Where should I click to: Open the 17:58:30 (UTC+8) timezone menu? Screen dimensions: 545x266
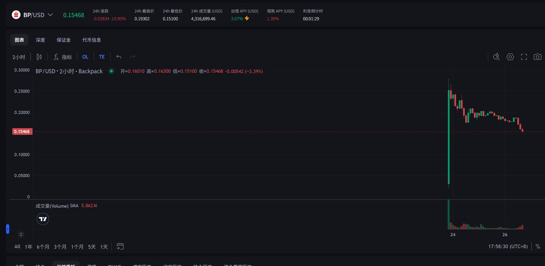coord(508,246)
